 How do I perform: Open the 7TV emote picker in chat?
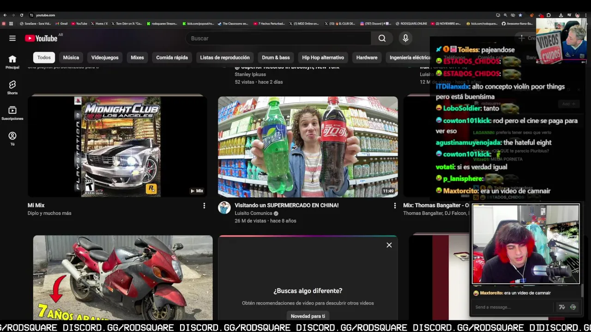pos(562,307)
